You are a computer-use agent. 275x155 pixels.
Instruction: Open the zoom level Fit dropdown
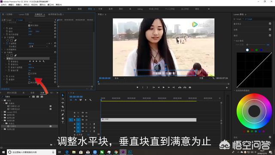[x=120, y=78]
